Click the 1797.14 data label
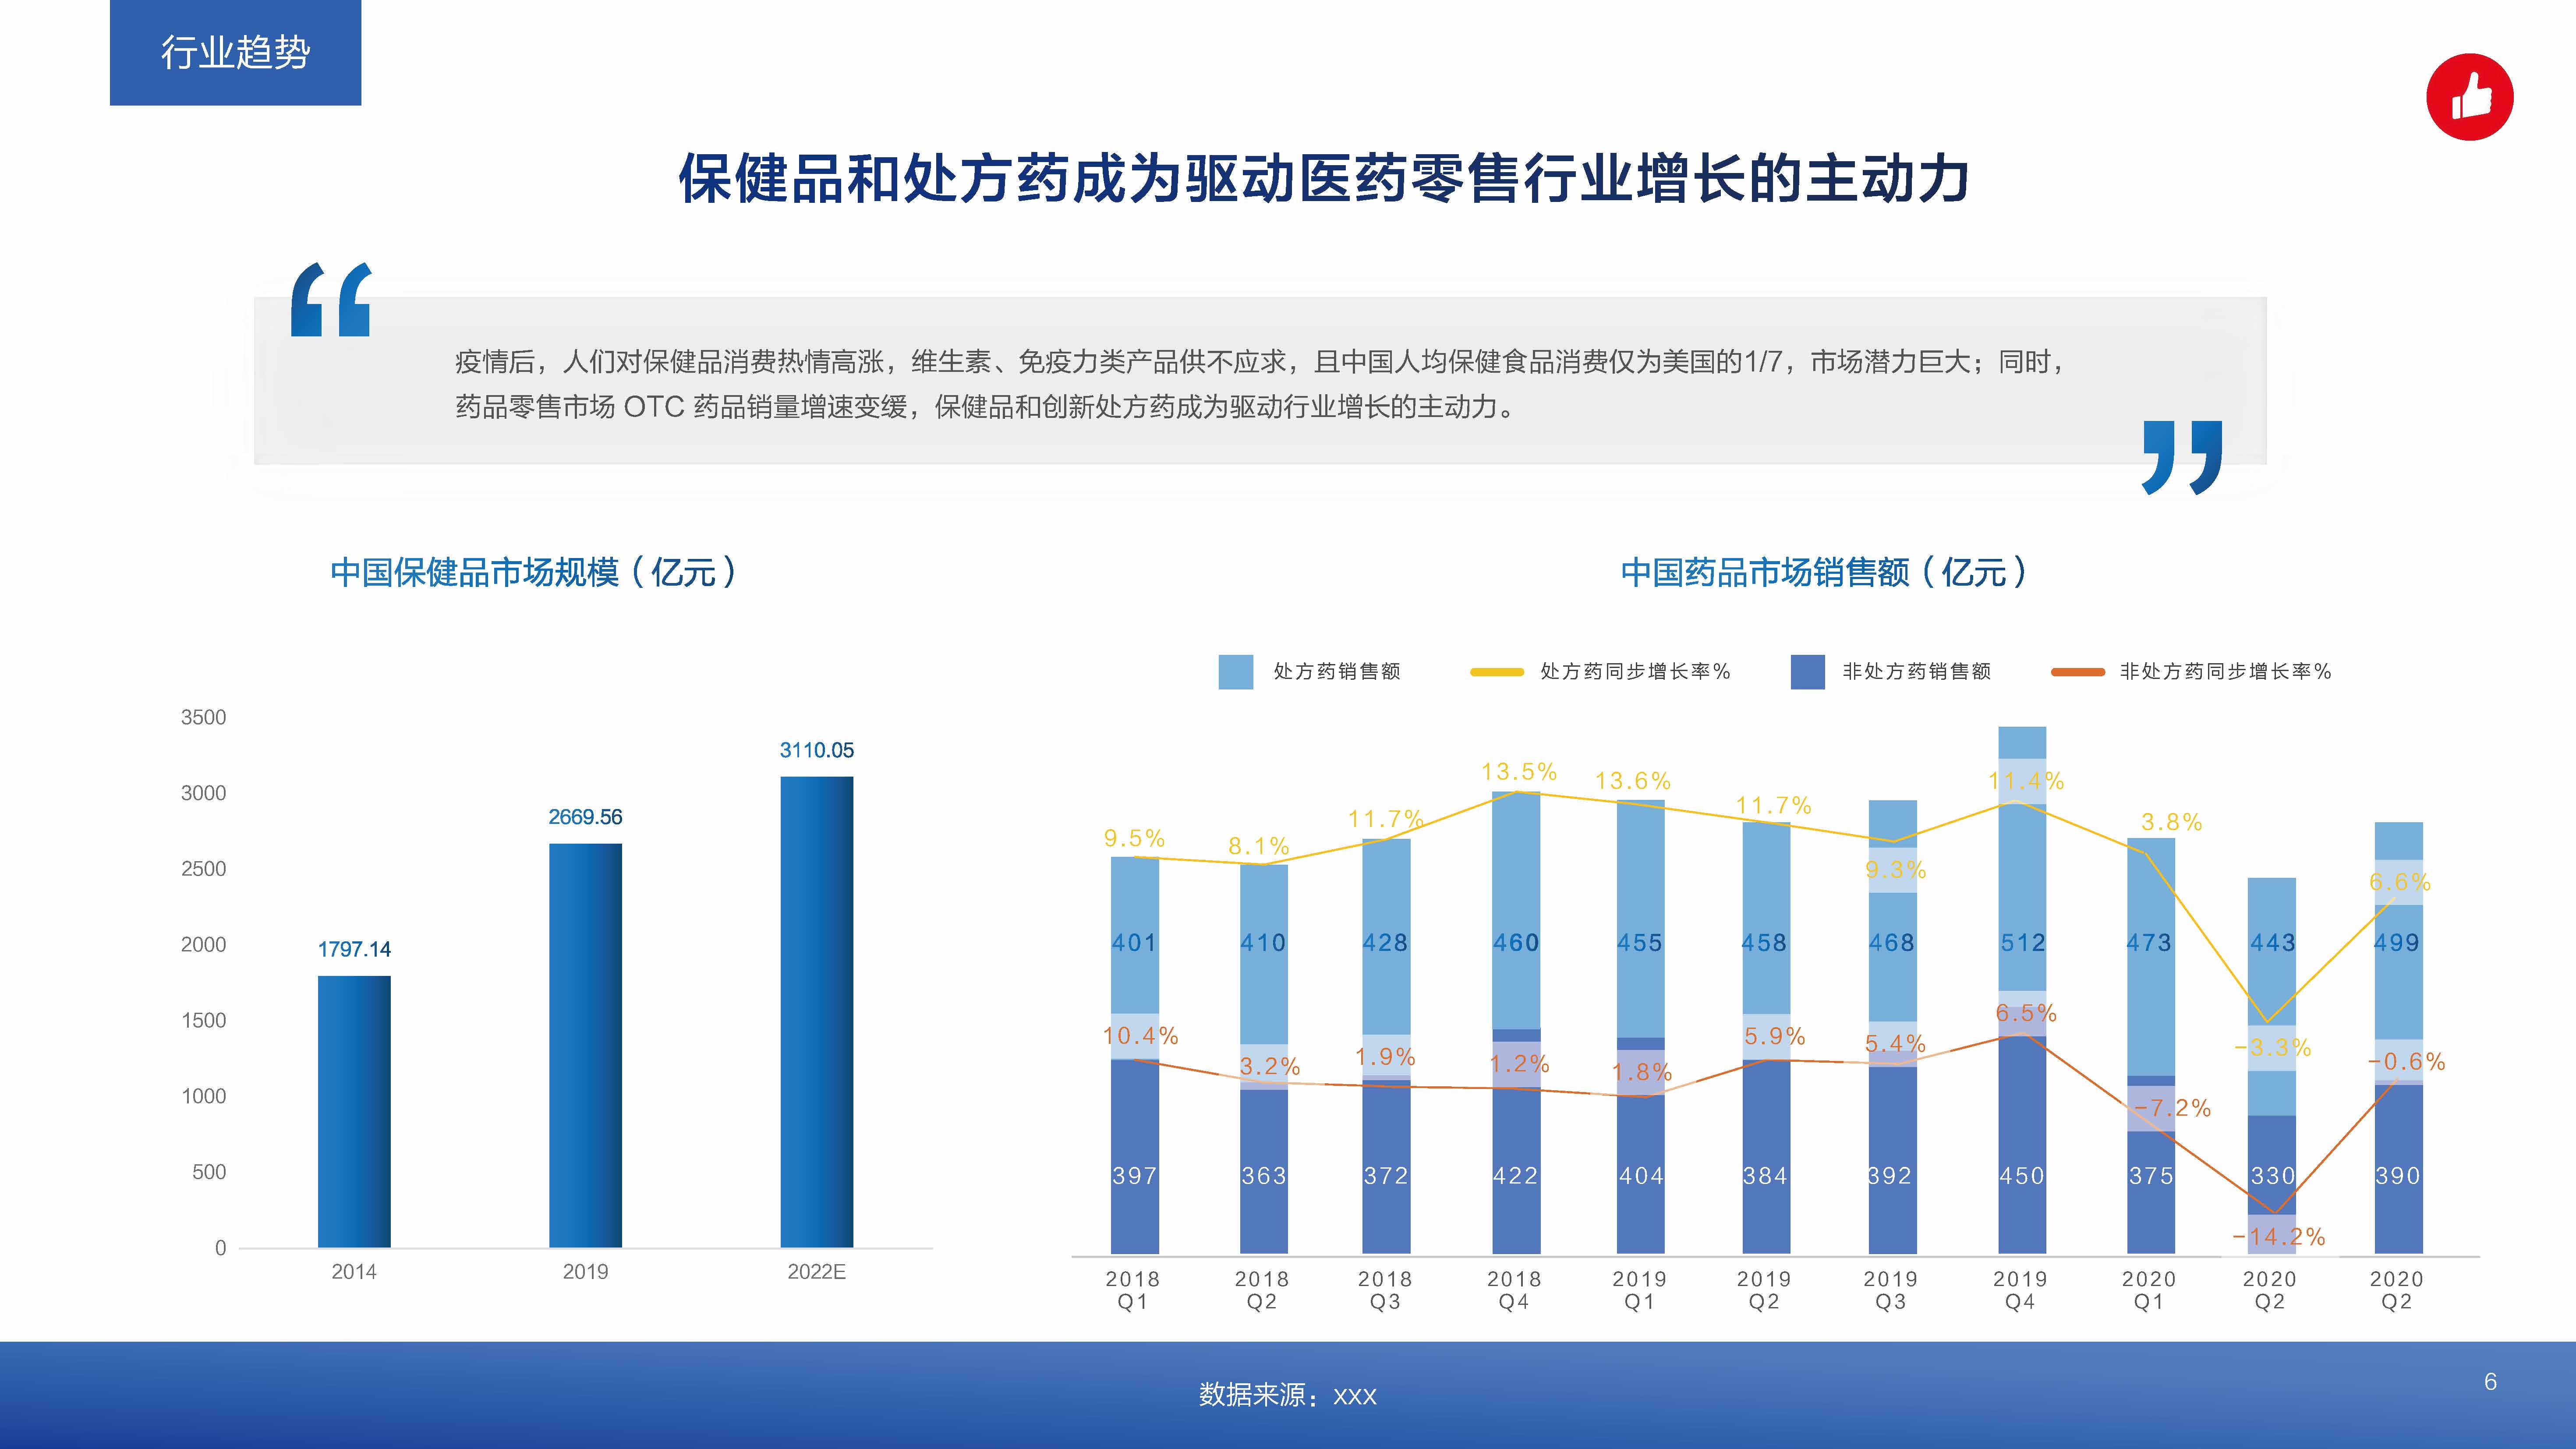Viewport: 2576px width, 1449px height. (x=354, y=949)
